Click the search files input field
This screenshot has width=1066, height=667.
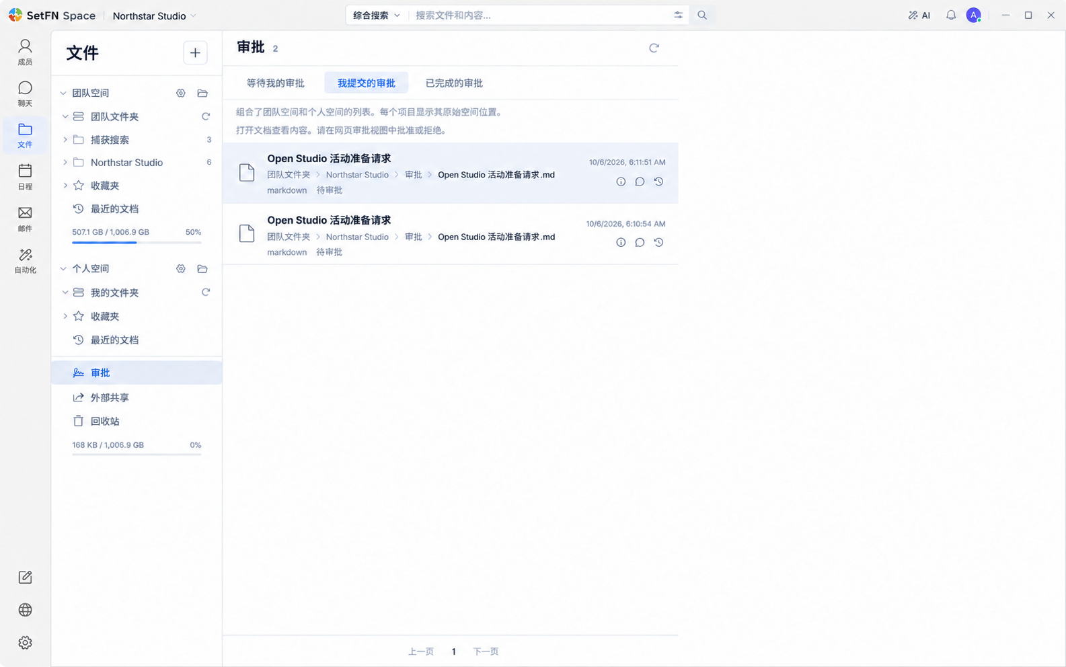pos(540,15)
